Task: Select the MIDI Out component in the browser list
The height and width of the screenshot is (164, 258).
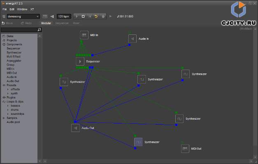Action: 12,73
